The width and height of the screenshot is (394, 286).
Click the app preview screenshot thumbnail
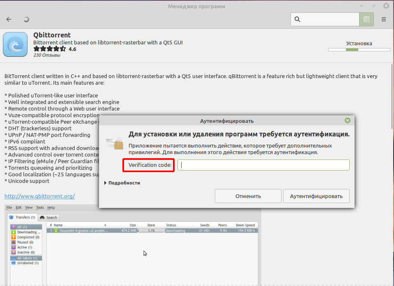point(133,245)
